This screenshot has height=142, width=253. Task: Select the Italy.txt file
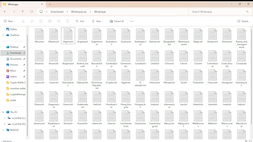tap(241, 98)
